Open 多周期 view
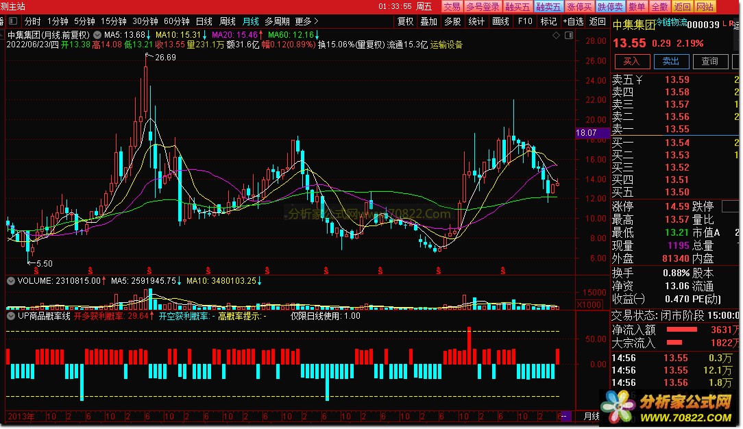 point(277,21)
